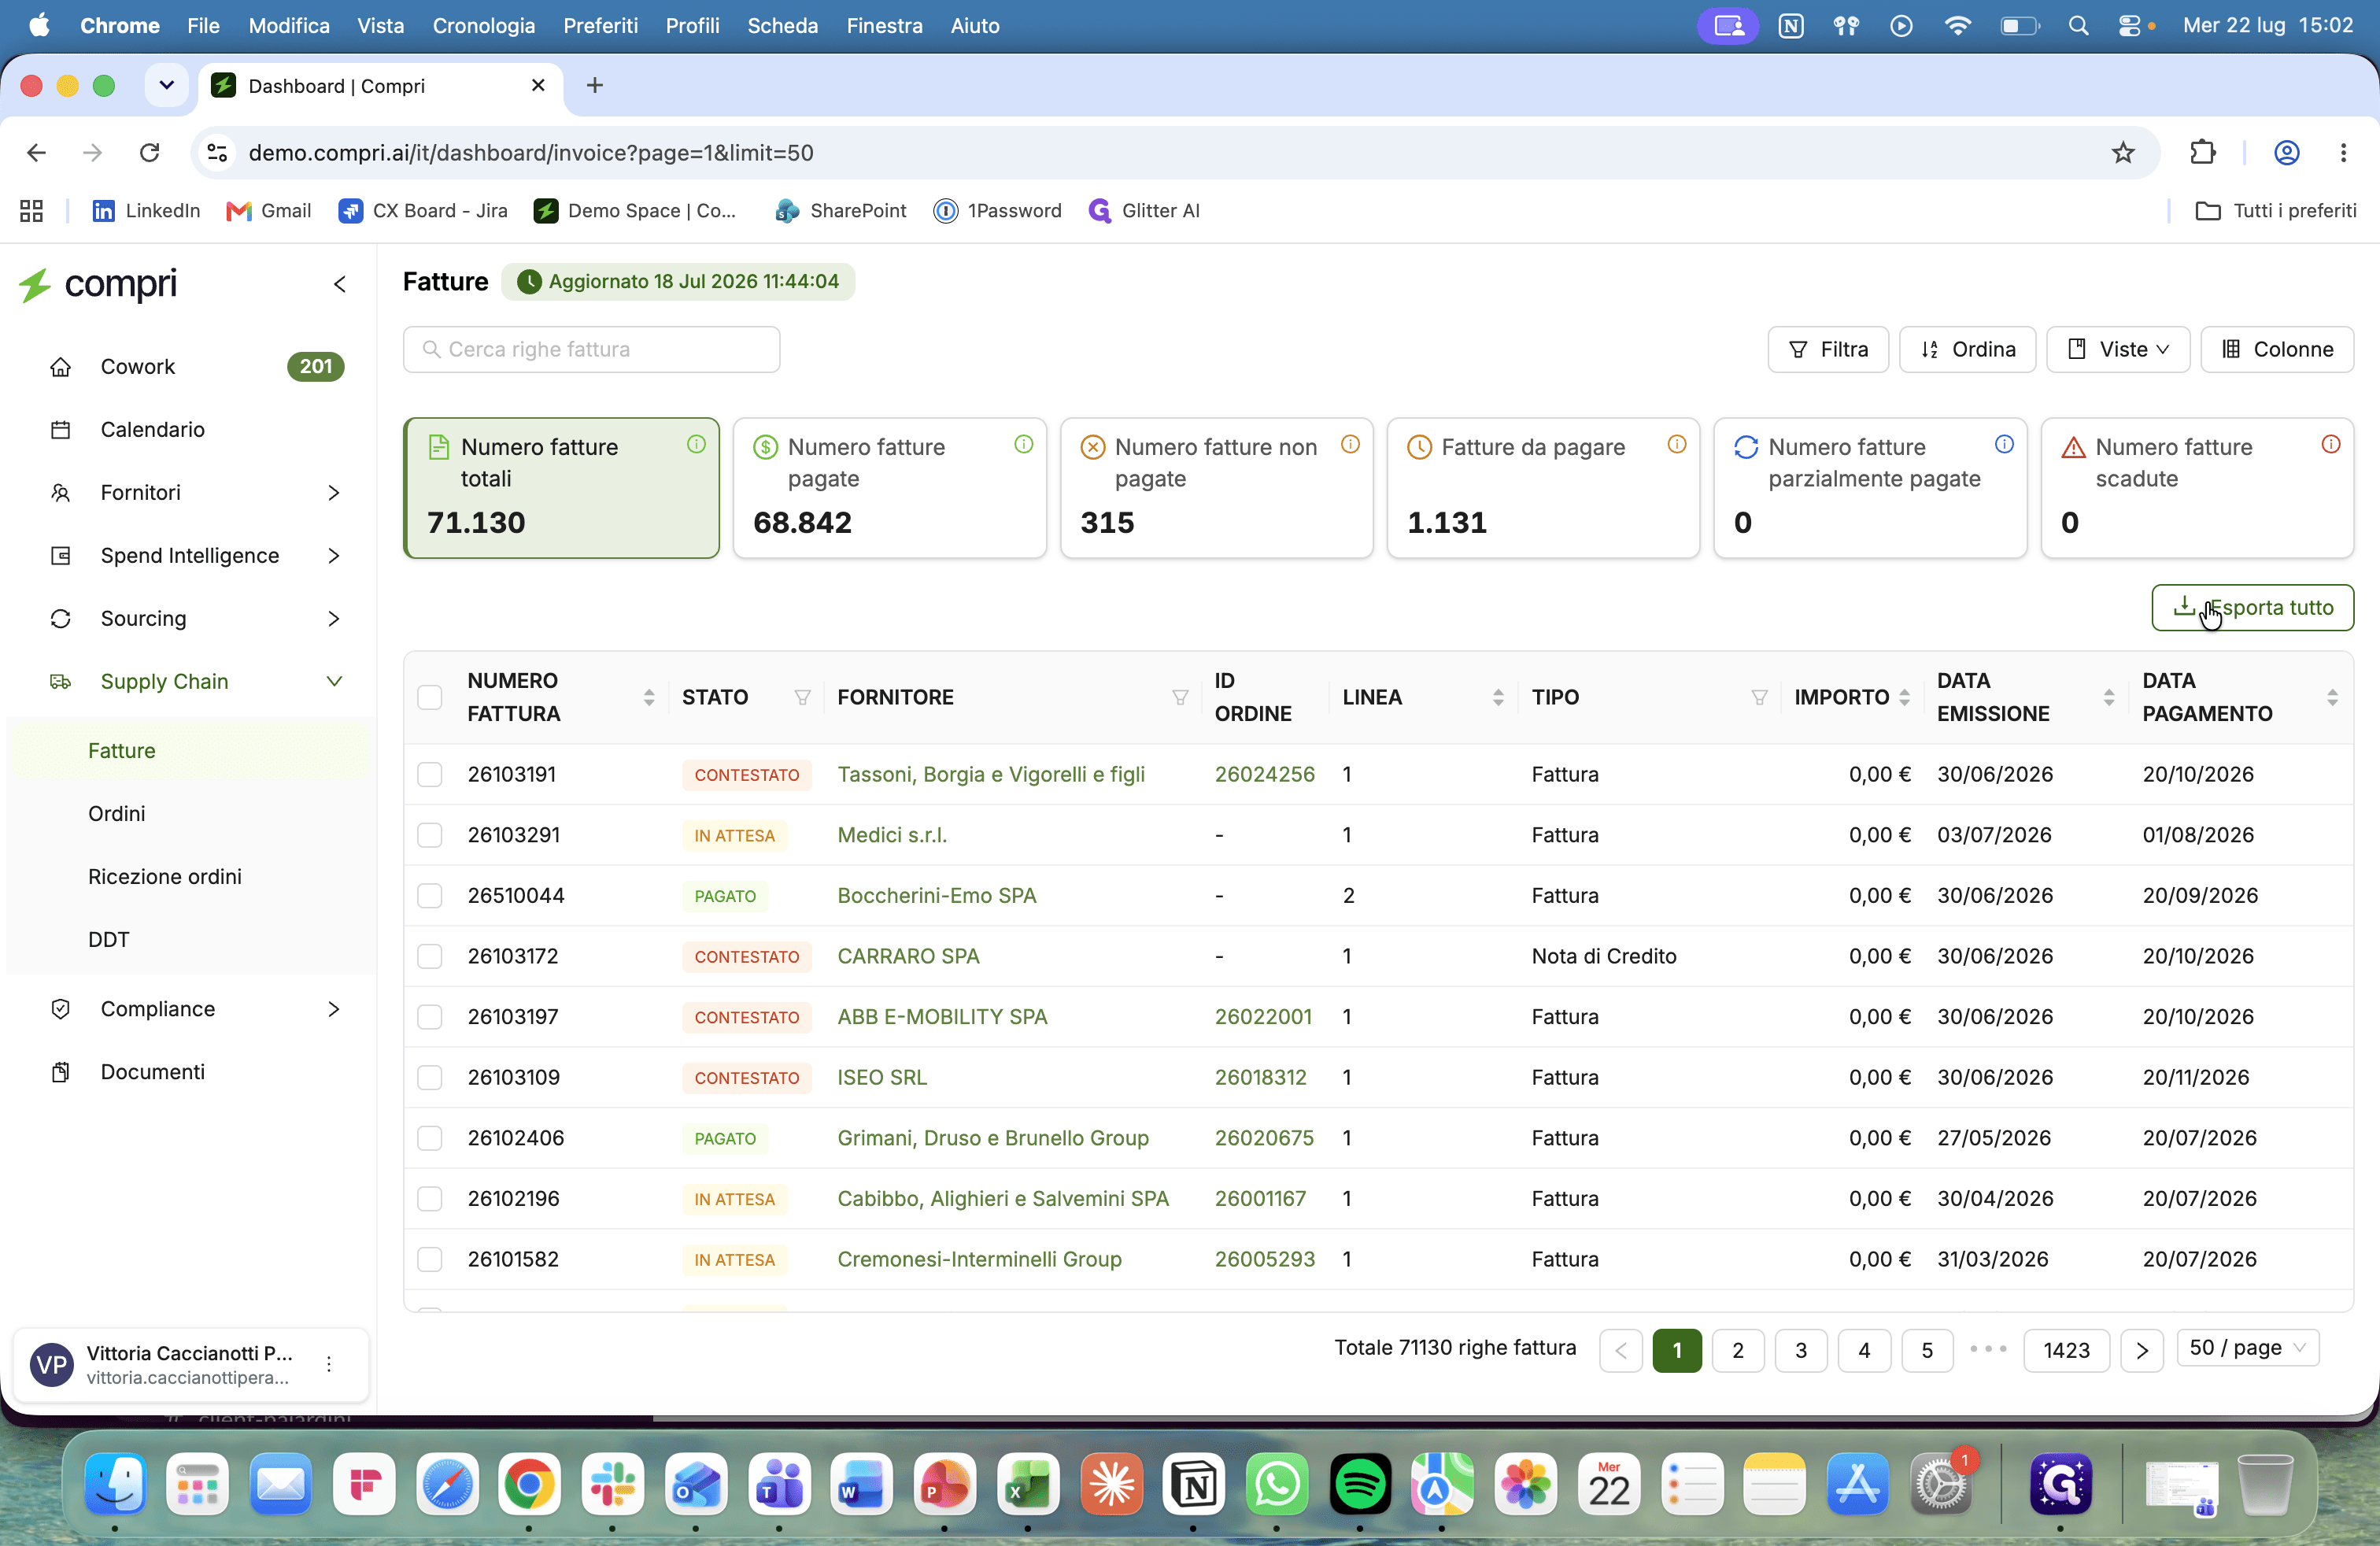This screenshot has height=1546, width=2380.
Task: Bookmark this page with the star icon
Action: pyautogui.click(x=2123, y=152)
